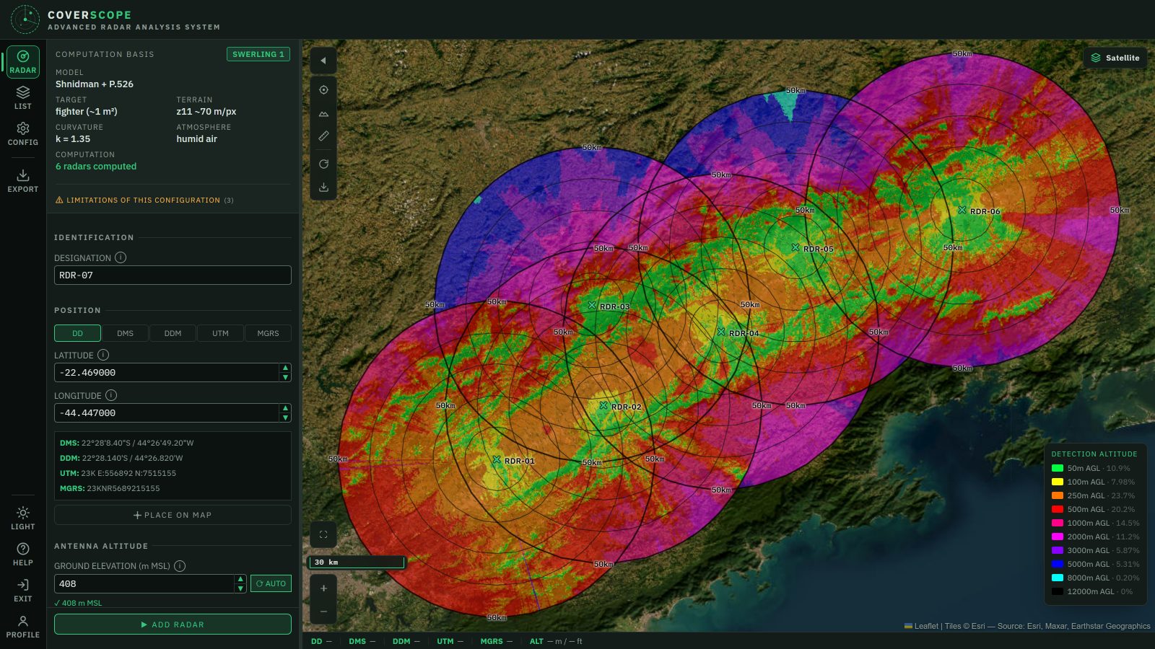Toggle LIGHT theme mode

click(x=23, y=518)
